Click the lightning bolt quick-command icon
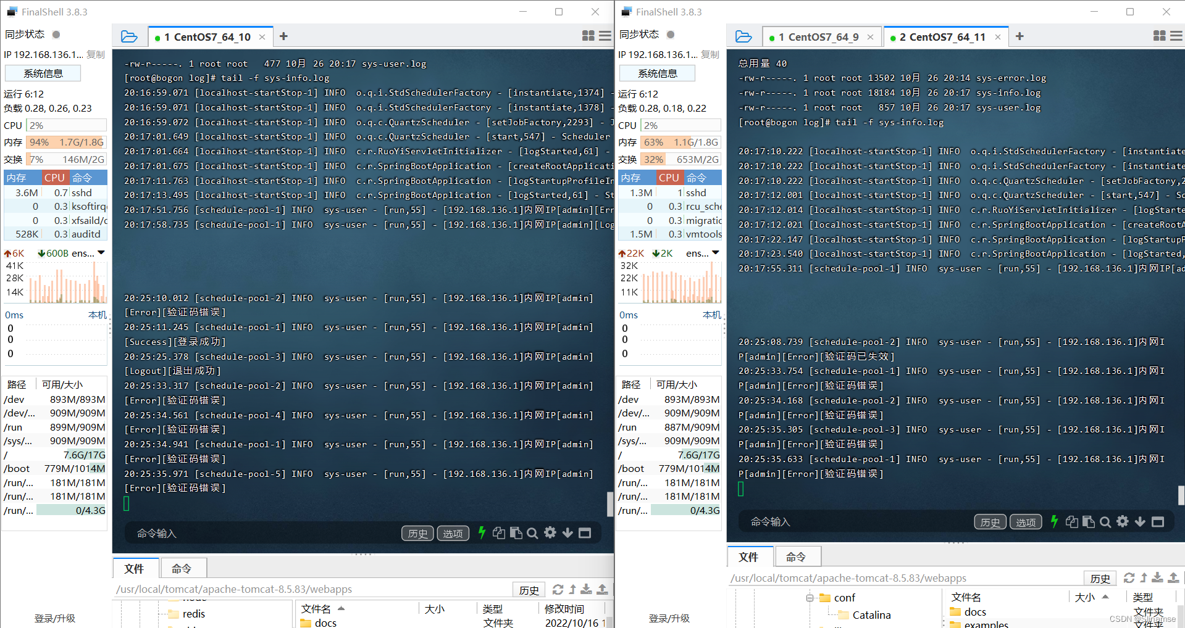1185x628 pixels. 481,533
